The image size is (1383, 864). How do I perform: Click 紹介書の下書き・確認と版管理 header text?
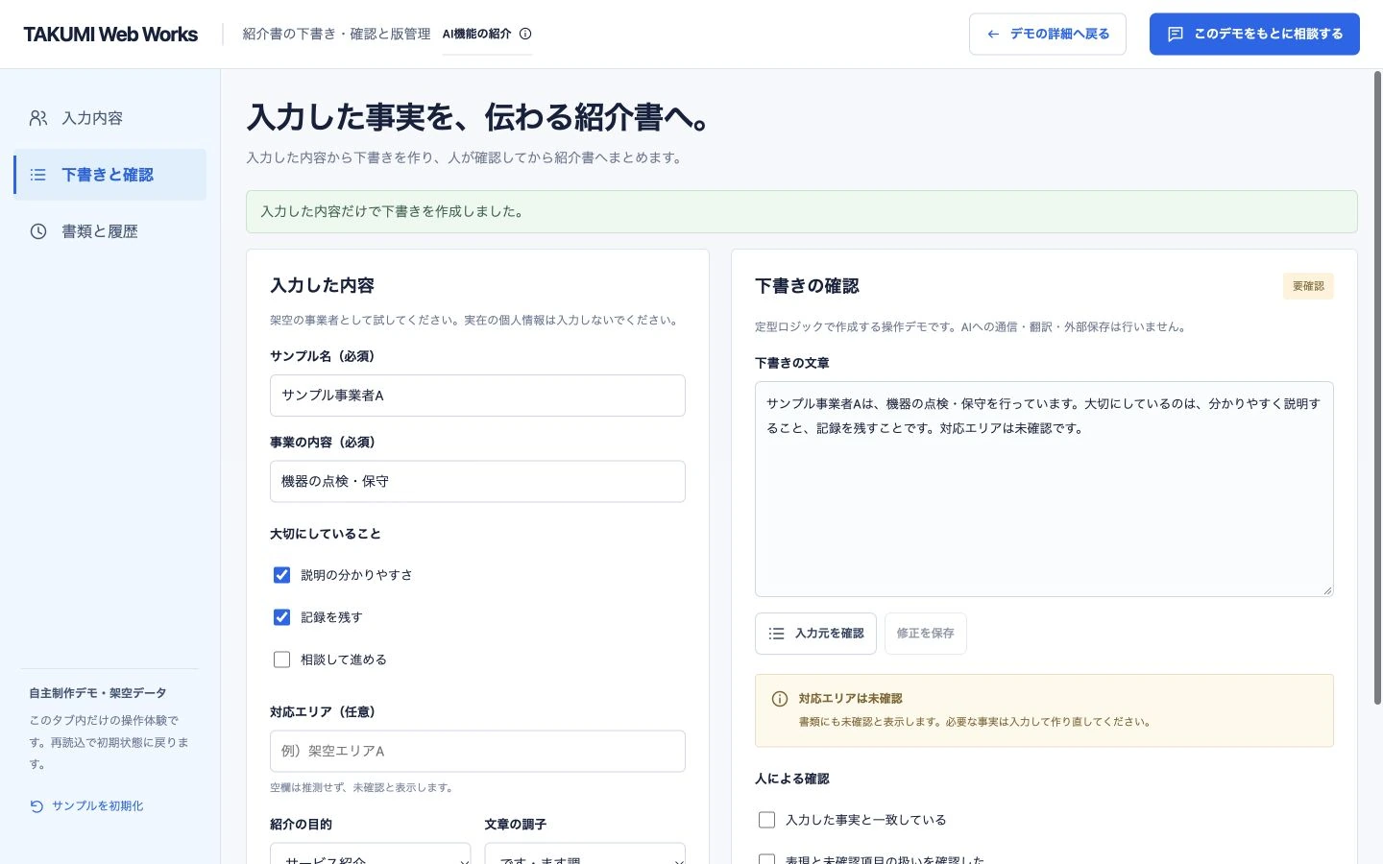pos(336,34)
